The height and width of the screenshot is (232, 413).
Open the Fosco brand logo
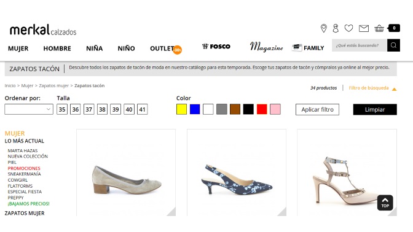coord(216,47)
